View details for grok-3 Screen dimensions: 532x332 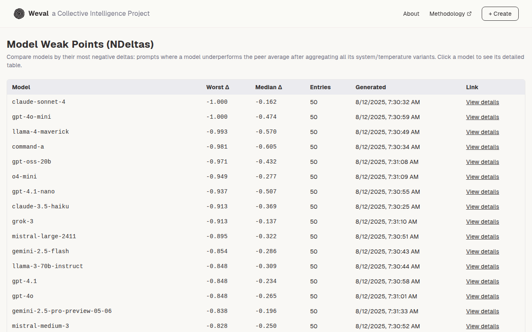(x=483, y=222)
